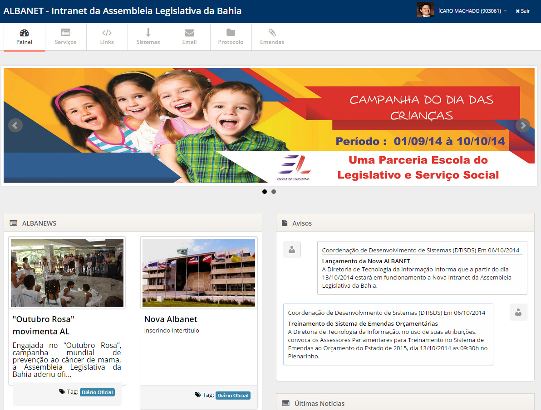The height and width of the screenshot is (410, 541).
Task: Click Diário Oficial tag under Outubro Rosa
Action: coord(97,392)
